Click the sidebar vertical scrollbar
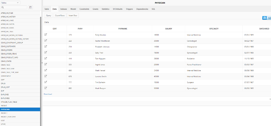Viewport: 271px width, 126px height. [40, 71]
